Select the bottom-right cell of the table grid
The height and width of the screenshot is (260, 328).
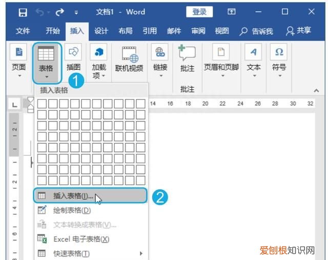pos(140,181)
